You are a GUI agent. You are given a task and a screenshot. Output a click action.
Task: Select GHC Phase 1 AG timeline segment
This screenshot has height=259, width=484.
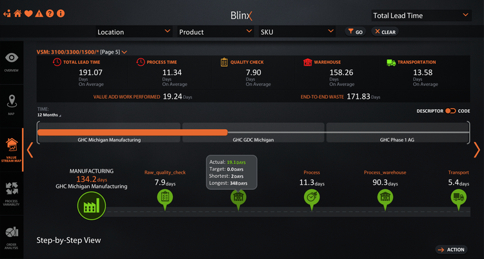click(x=398, y=132)
